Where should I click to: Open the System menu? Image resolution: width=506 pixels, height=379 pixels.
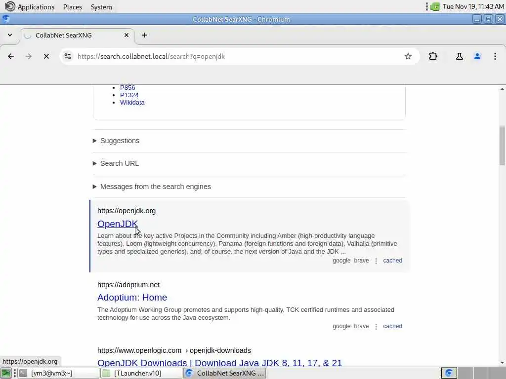[x=101, y=7]
